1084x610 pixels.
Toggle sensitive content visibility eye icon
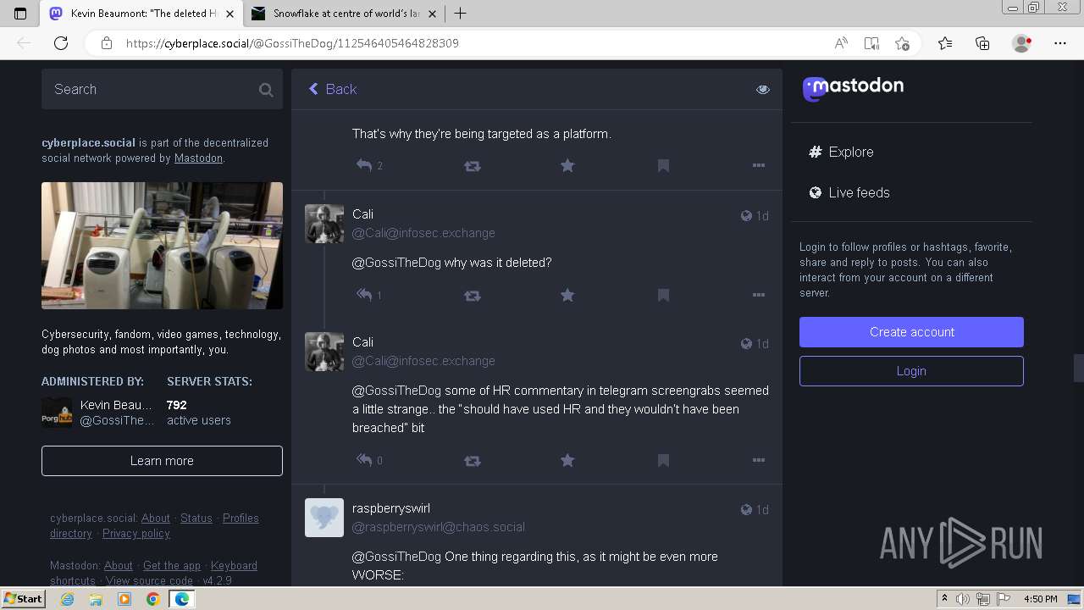click(763, 89)
